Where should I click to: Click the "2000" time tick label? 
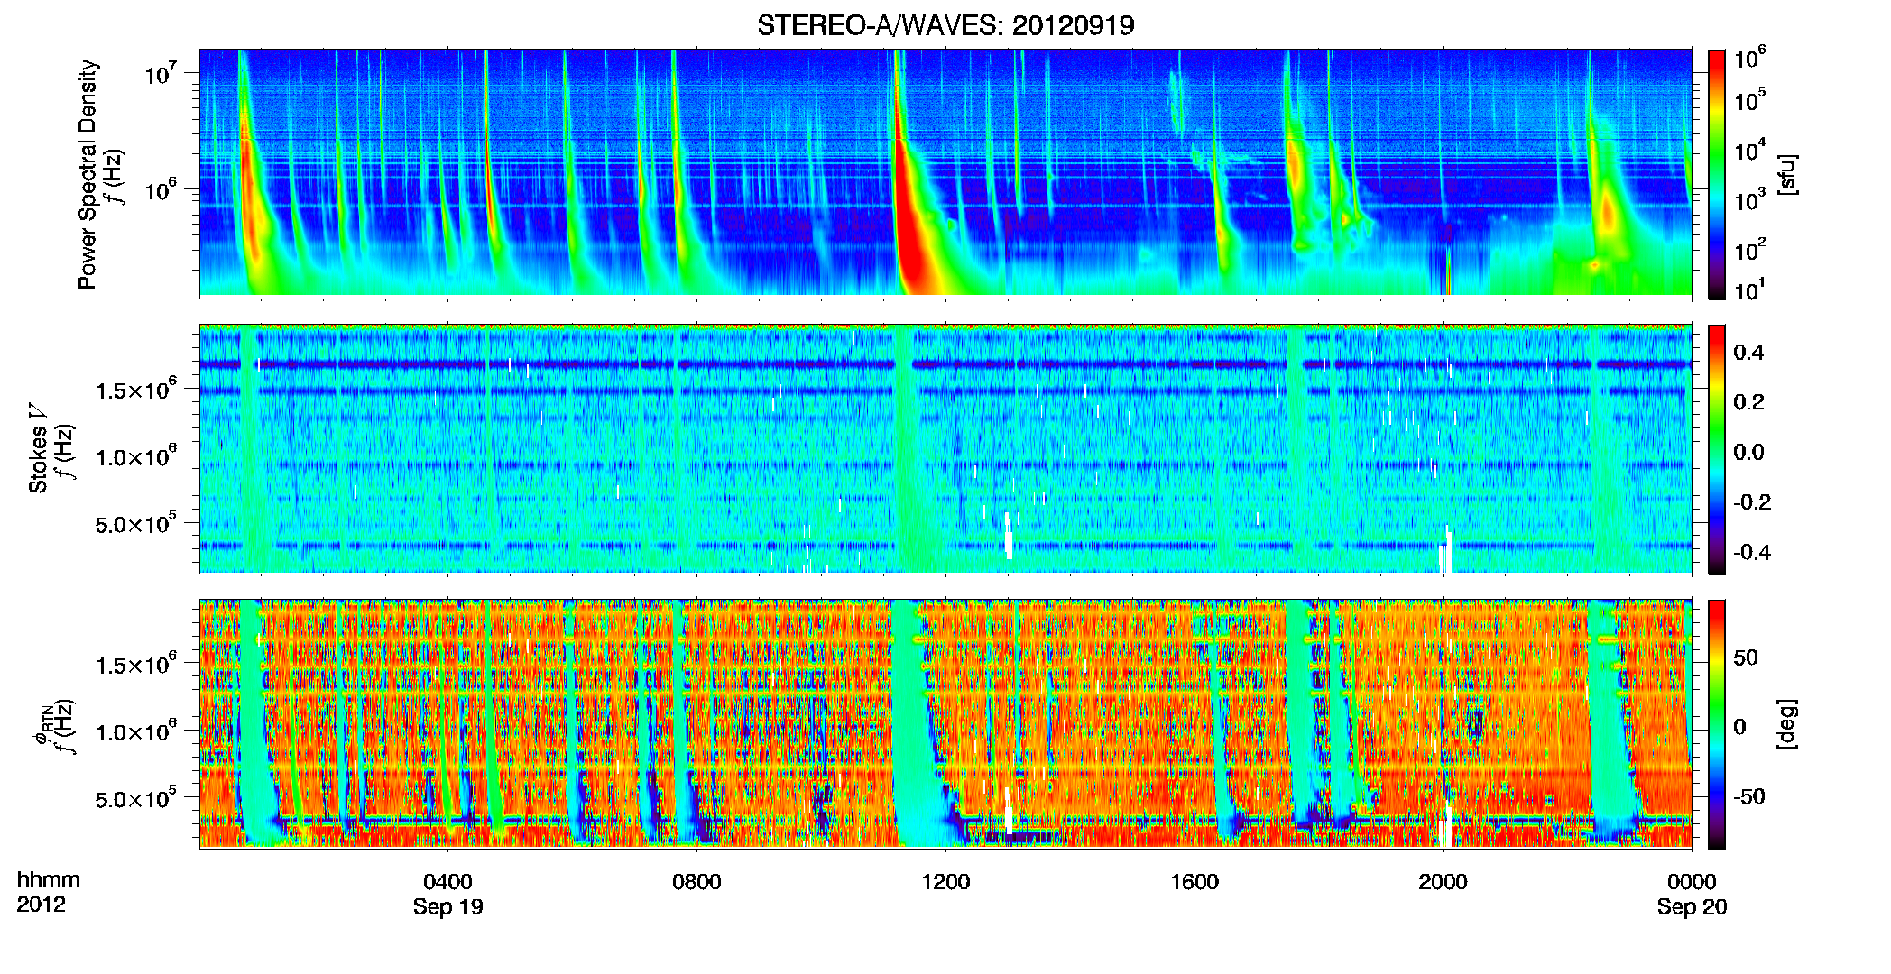coord(1443,882)
